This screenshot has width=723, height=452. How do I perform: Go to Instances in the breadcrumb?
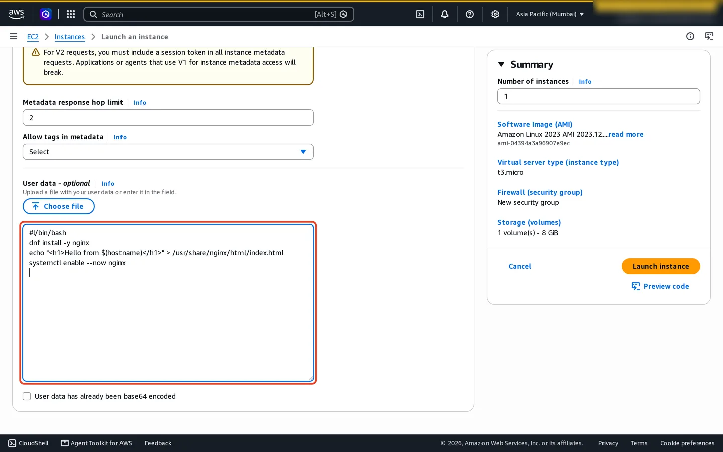coord(70,37)
